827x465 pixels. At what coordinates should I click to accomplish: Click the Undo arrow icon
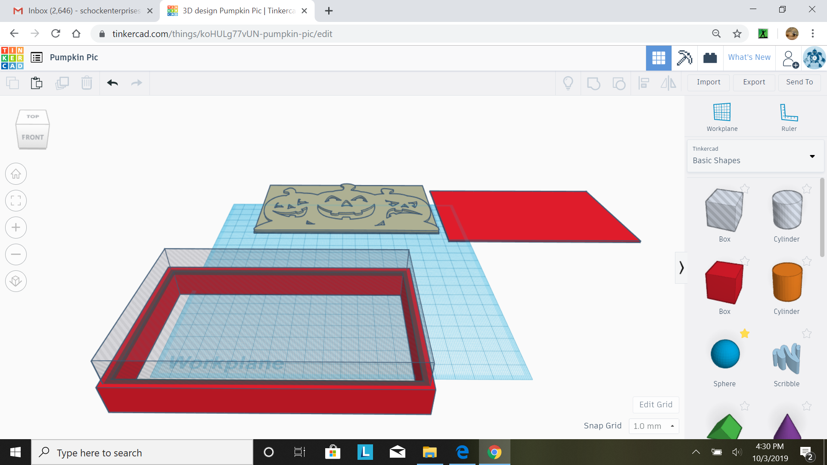[112, 83]
